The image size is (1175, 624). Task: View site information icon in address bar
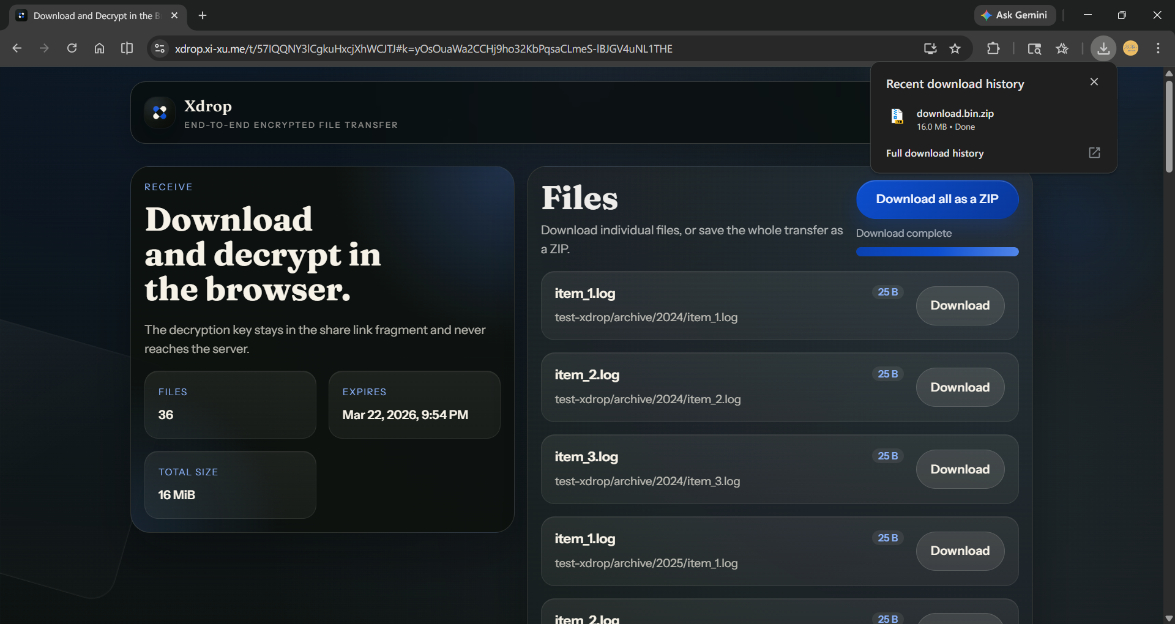click(x=160, y=48)
